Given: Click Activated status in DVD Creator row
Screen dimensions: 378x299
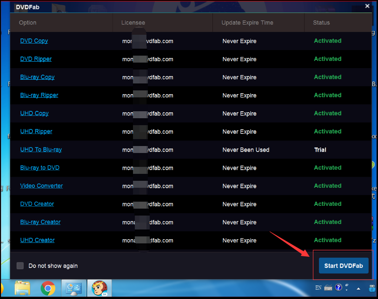Looking at the screenshot, I should (328, 204).
